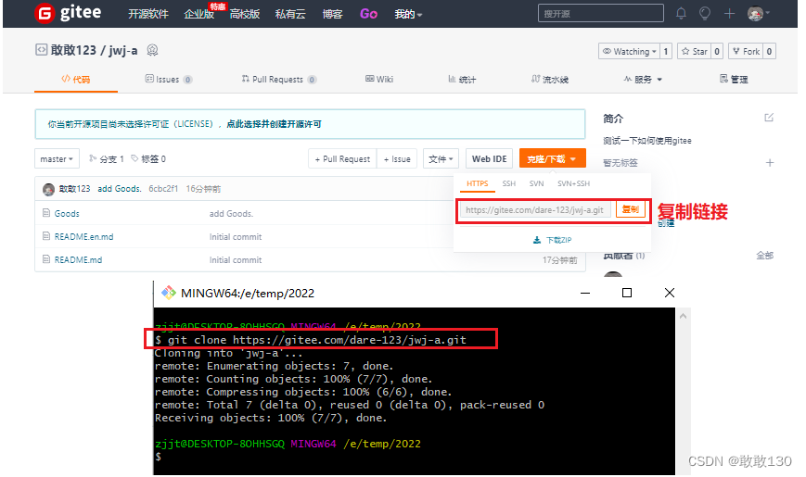Open the Pull Requests tab

pos(278,79)
